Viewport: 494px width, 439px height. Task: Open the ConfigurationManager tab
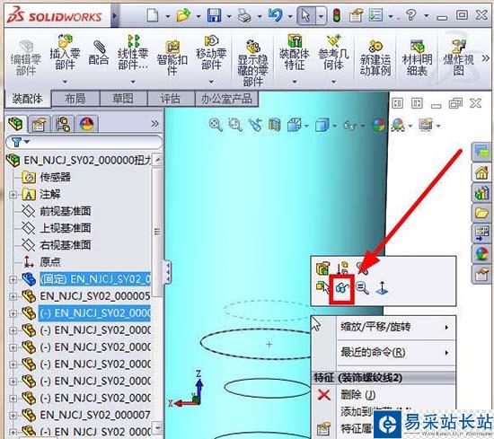tap(63, 125)
